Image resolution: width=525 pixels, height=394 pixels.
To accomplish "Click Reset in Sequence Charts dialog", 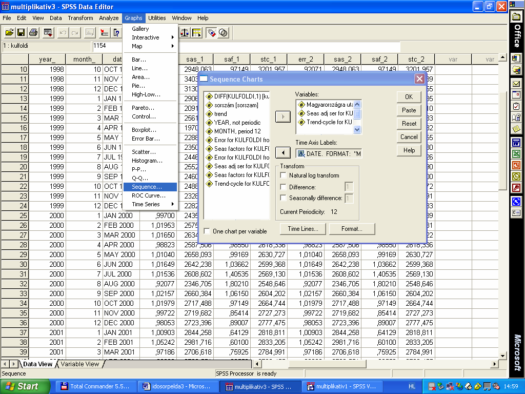I will pyautogui.click(x=409, y=124).
